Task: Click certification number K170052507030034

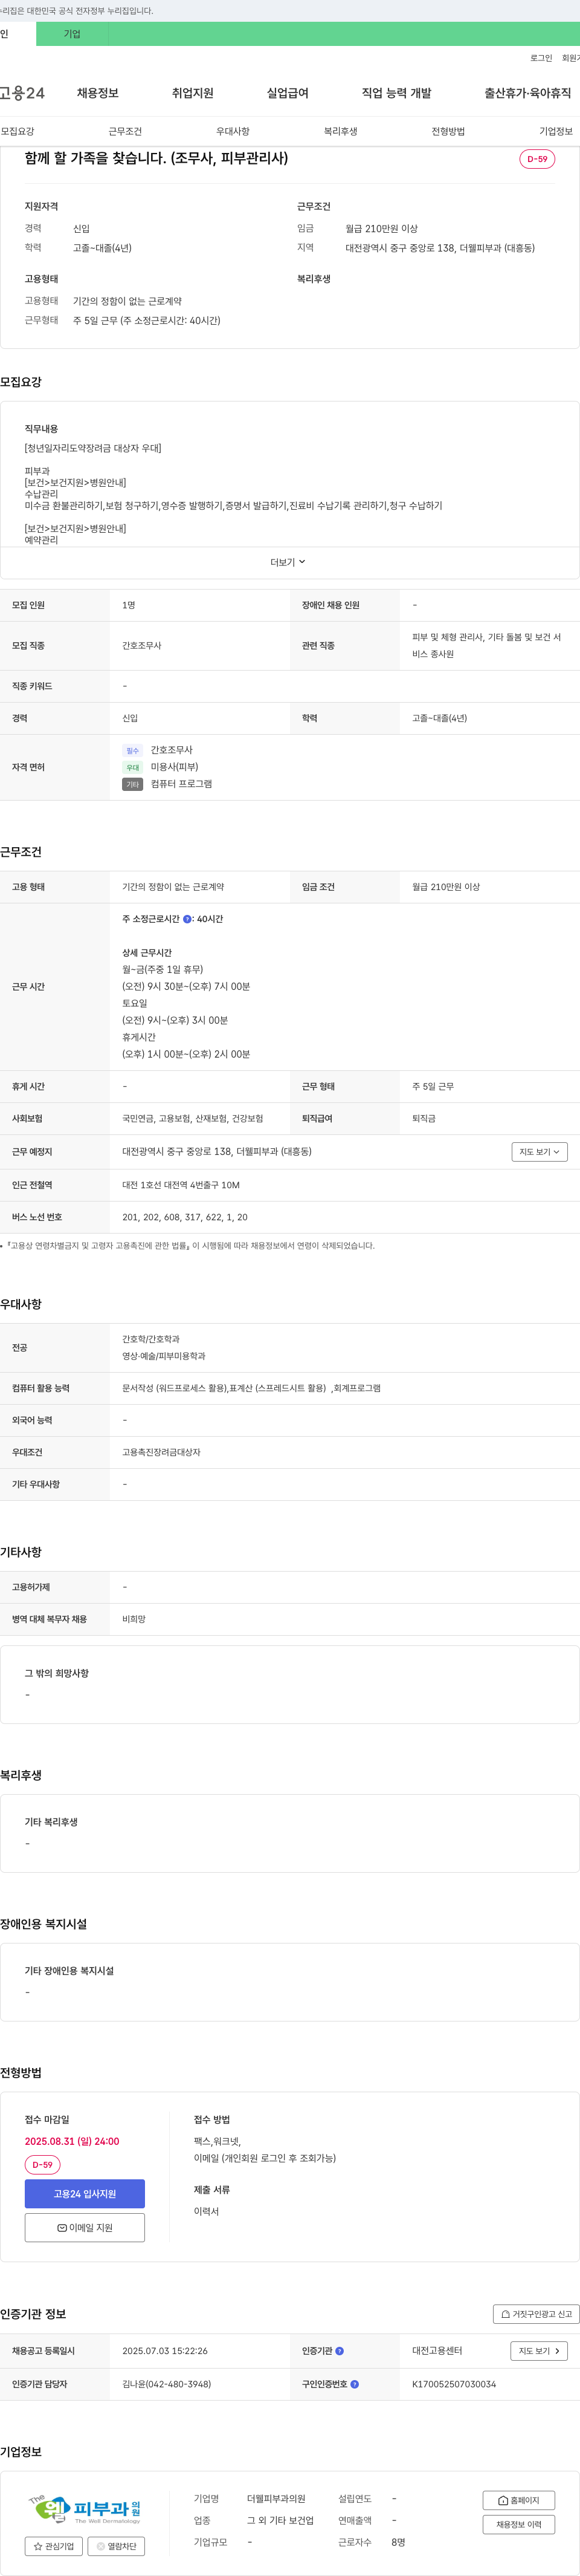Action: 454,2384
